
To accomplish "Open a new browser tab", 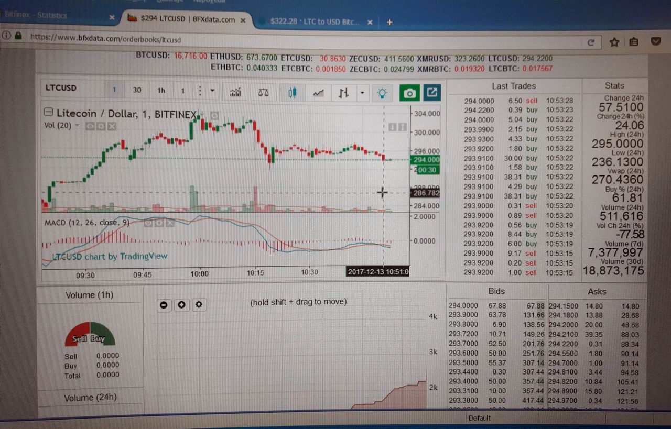I will (x=389, y=22).
